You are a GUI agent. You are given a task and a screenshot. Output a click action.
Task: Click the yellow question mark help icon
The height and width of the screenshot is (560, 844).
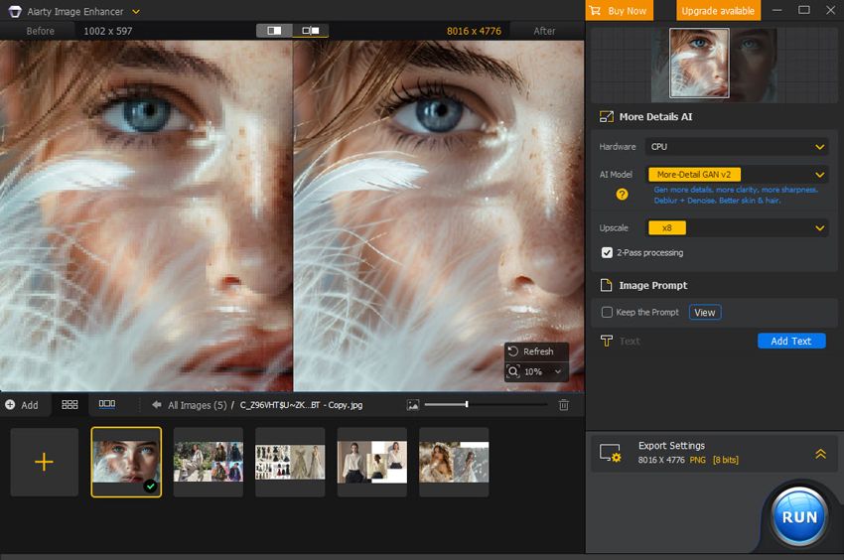[x=623, y=195]
